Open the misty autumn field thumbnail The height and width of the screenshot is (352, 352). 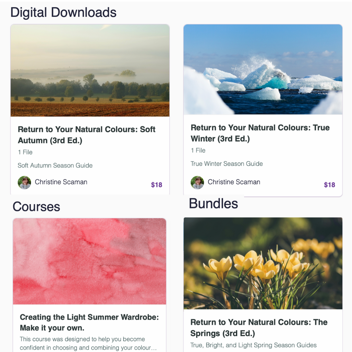pyautogui.click(x=90, y=70)
